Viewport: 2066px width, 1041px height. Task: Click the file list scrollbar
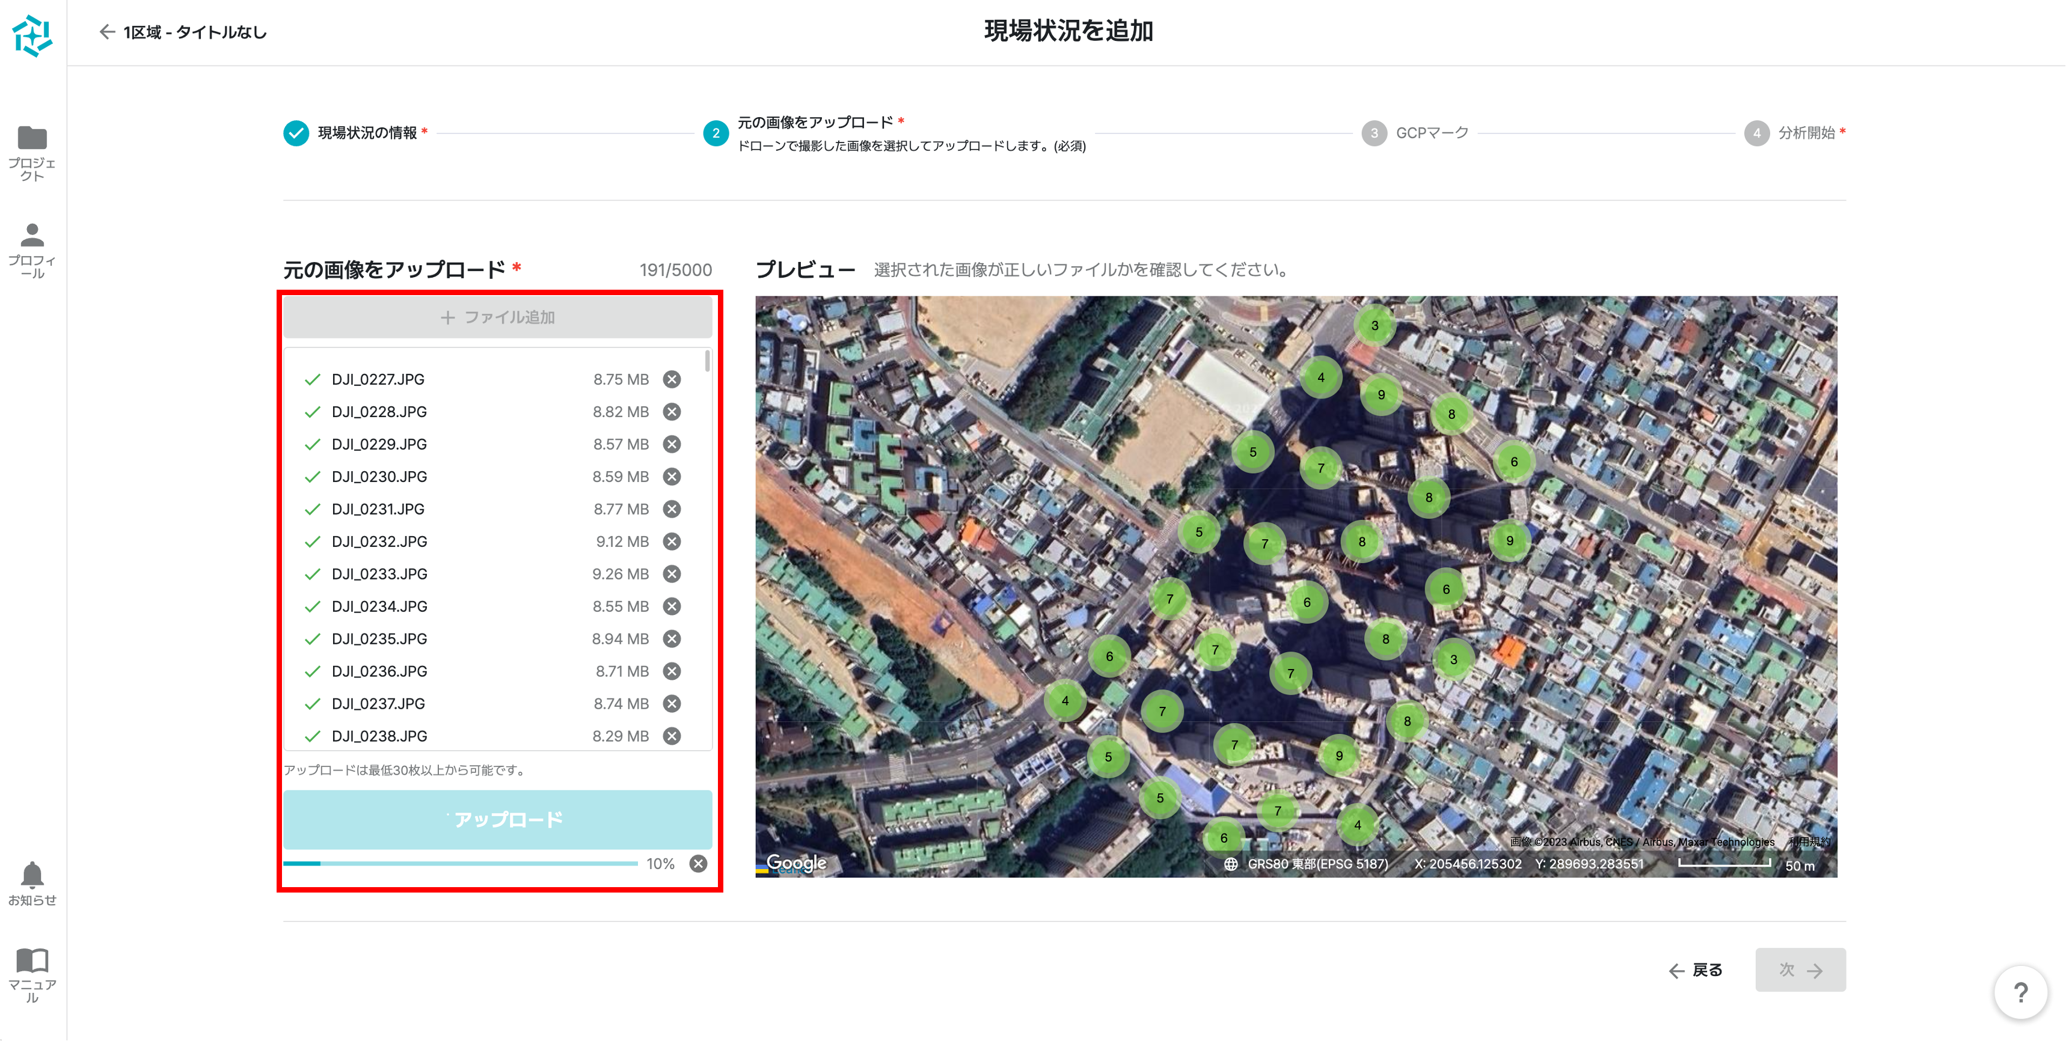click(707, 361)
